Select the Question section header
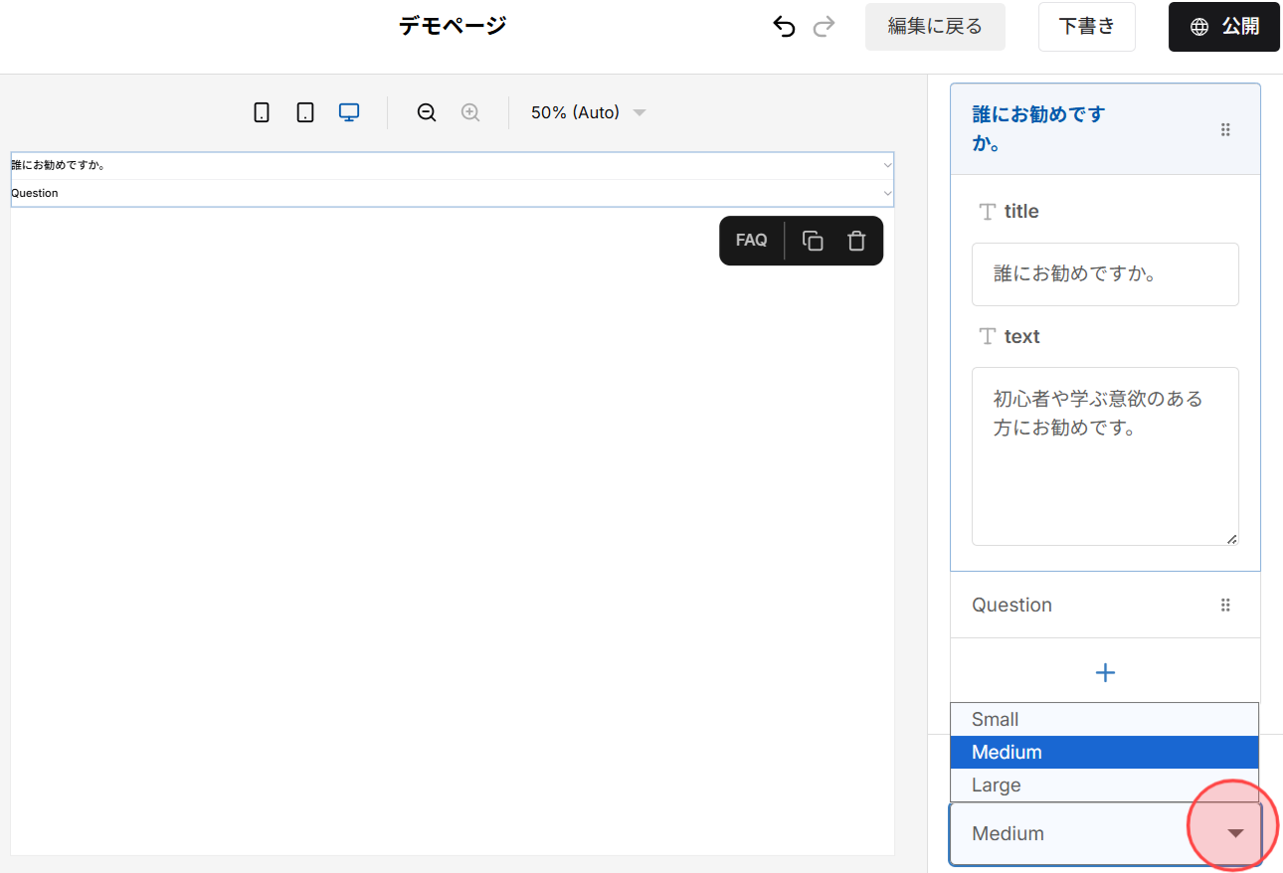Image resolution: width=1283 pixels, height=873 pixels. 1011,605
